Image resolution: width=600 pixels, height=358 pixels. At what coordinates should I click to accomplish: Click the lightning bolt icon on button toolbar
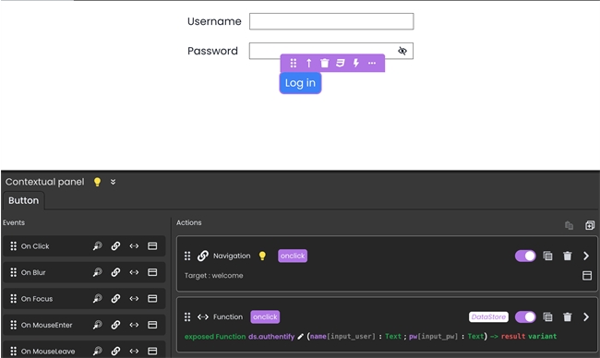[356, 63]
